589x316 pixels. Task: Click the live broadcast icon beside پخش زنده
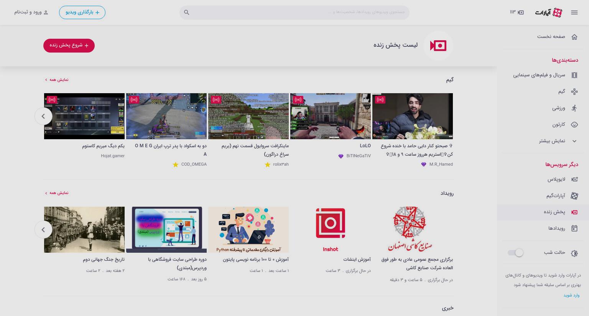click(x=574, y=212)
